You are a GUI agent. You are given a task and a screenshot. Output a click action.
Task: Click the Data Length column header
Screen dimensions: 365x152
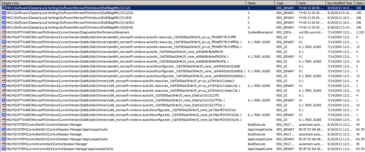coord(360,3)
